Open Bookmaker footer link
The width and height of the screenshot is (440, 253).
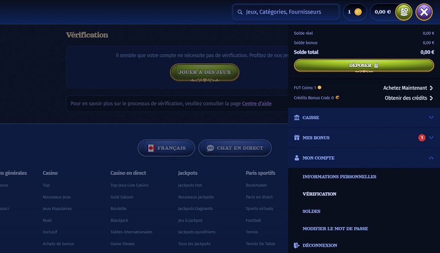(x=256, y=185)
